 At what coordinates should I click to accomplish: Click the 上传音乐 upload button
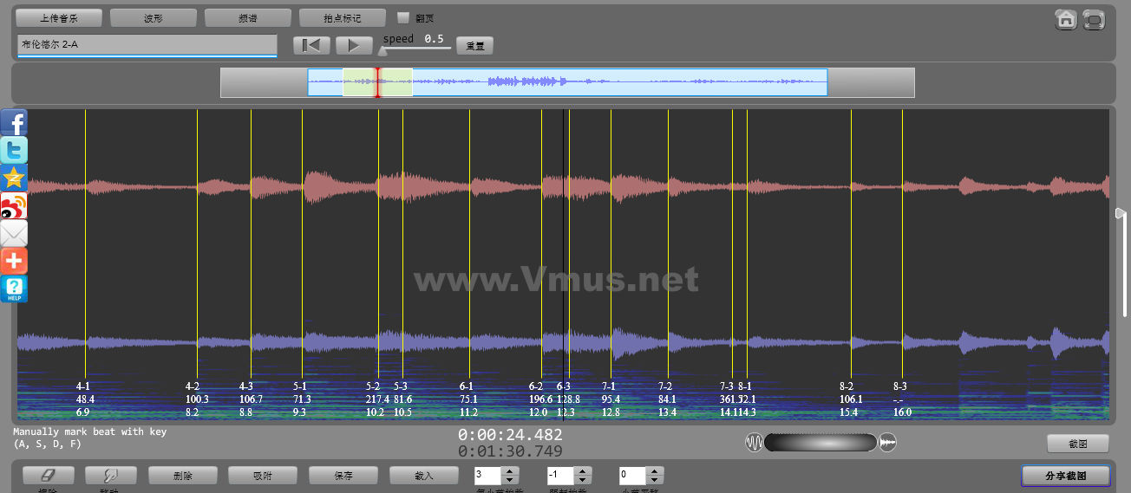(x=59, y=17)
